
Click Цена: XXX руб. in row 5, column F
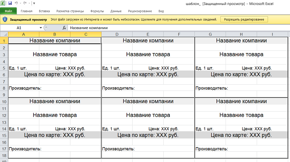point(164,68)
